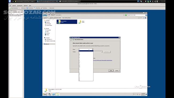Click the Disconnect toolbar item in KRDC

pyautogui.click(x=51, y=8)
